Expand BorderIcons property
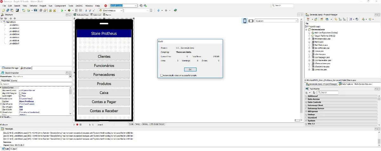This screenshot has width=381, height=151. 1,99
